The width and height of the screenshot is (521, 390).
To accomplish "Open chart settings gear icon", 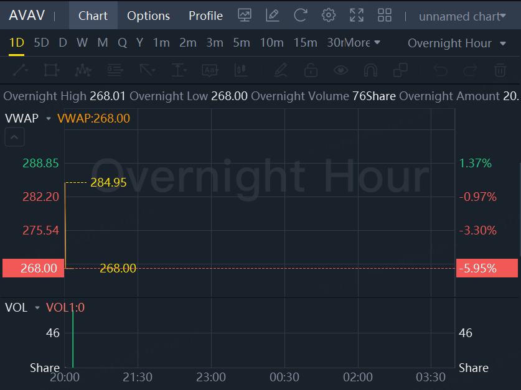I will [329, 16].
